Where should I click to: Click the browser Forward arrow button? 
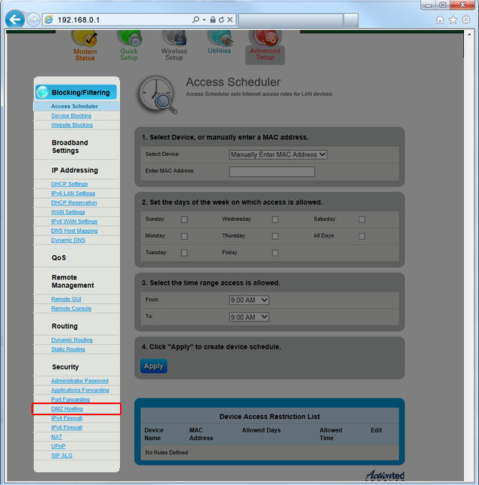pos(33,19)
